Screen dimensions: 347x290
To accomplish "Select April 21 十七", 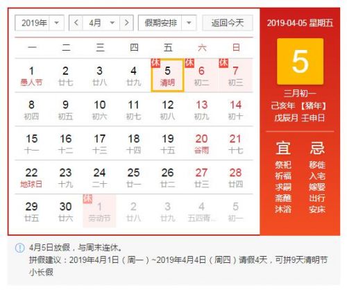I will (x=235, y=144).
